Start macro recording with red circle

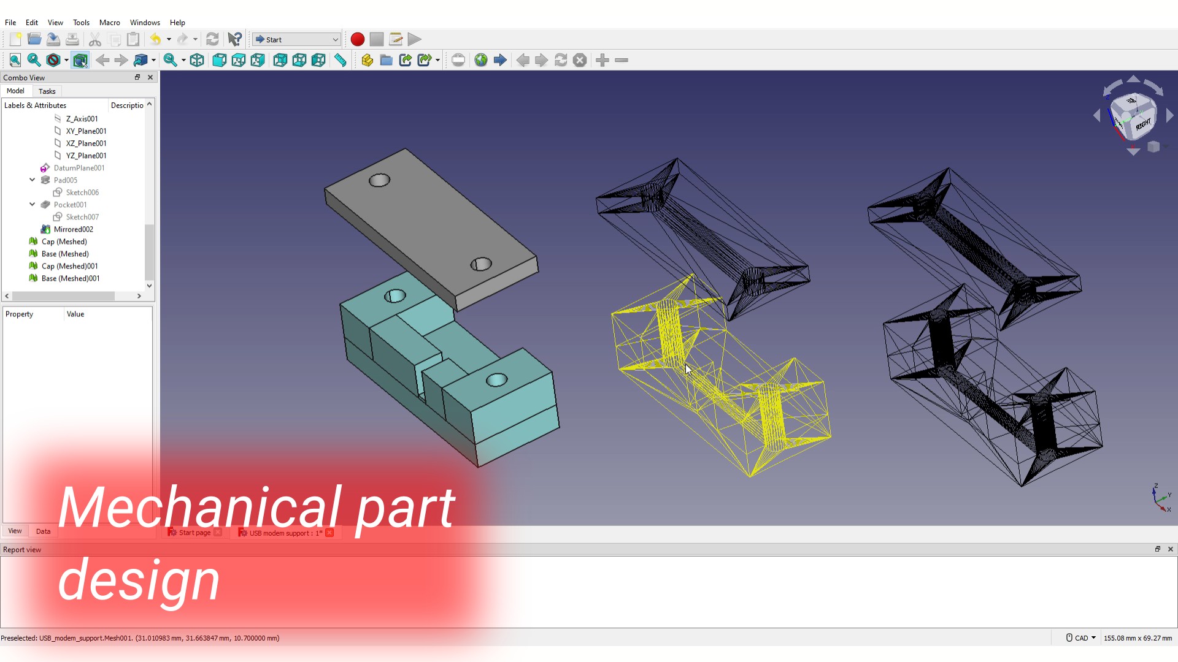(358, 40)
